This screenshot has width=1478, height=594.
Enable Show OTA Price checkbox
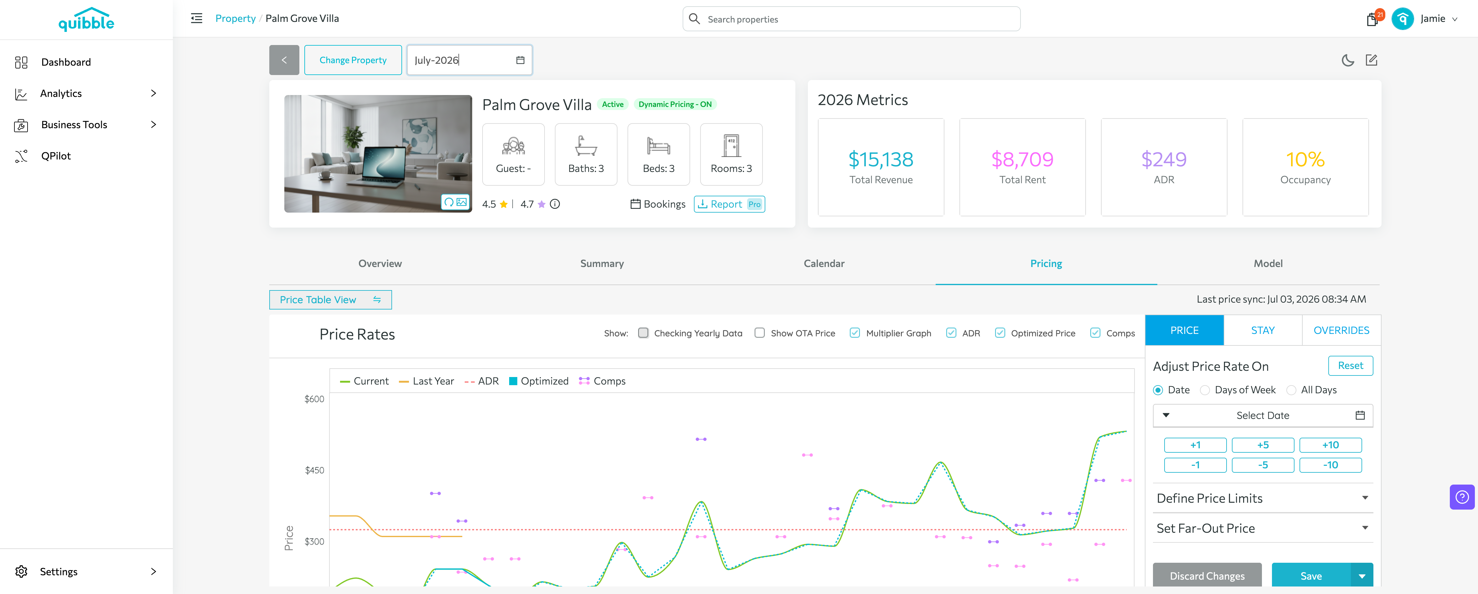[760, 333]
